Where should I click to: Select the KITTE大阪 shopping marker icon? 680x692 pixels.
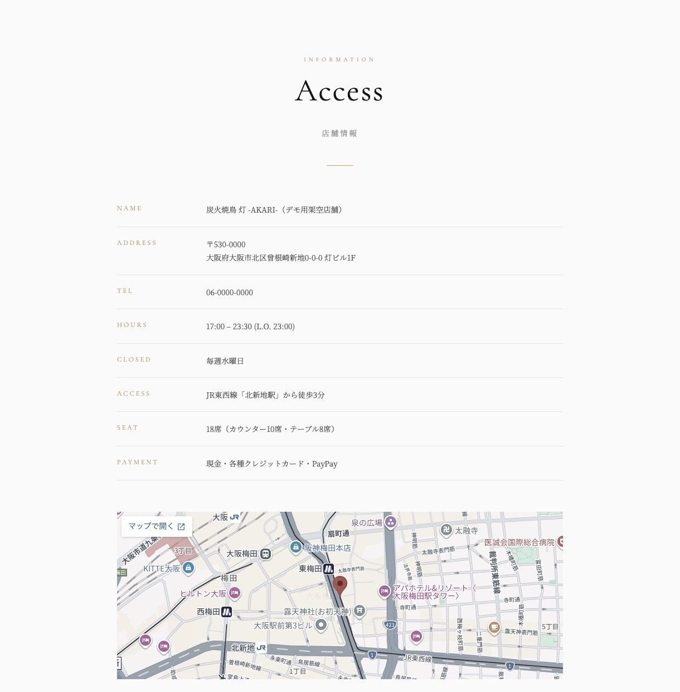(188, 568)
